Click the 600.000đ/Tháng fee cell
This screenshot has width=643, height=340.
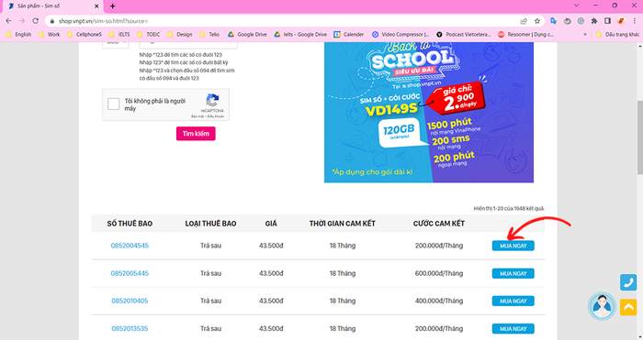[439, 273]
